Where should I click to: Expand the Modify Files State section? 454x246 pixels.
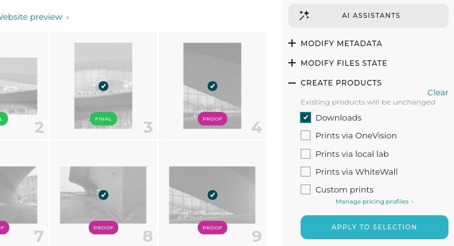tap(338, 63)
